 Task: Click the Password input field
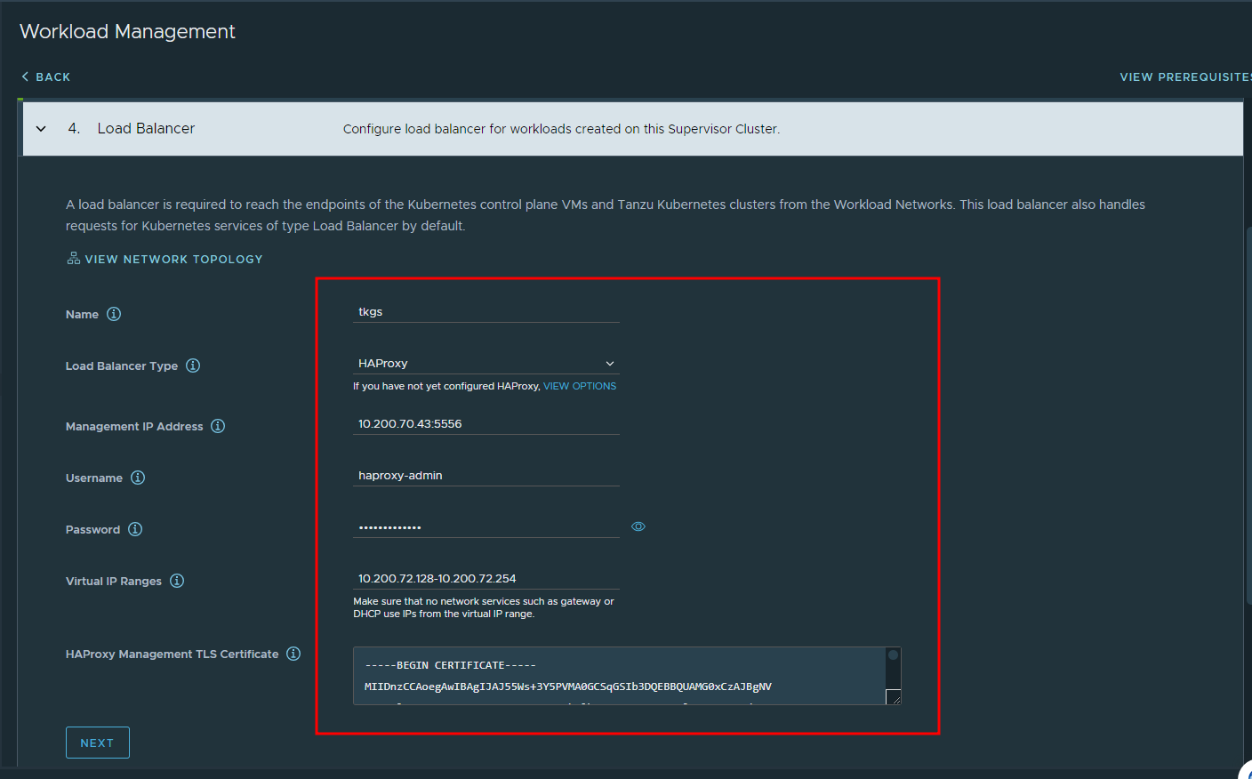486,527
